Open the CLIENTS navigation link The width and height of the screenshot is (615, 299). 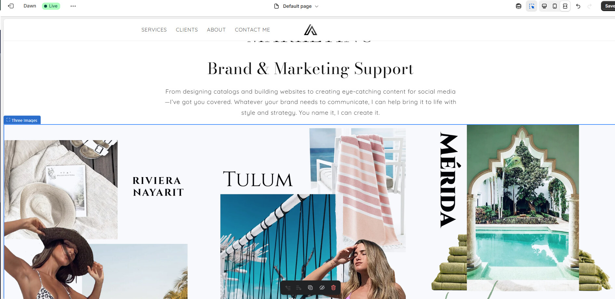187,30
